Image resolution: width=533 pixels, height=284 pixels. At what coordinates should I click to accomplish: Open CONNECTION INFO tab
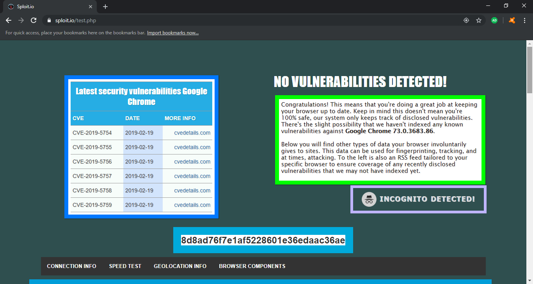pyautogui.click(x=71, y=266)
